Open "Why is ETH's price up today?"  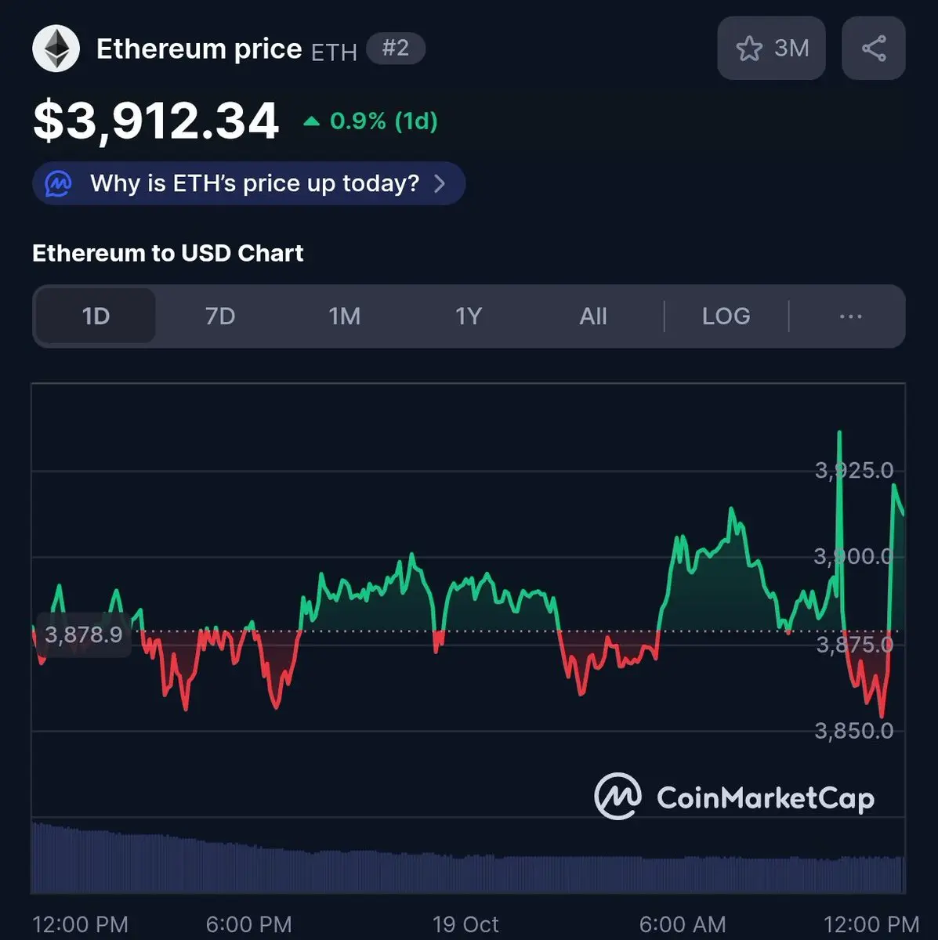(x=255, y=183)
